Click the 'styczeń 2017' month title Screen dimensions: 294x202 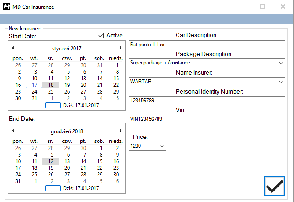(x=67, y=49)
